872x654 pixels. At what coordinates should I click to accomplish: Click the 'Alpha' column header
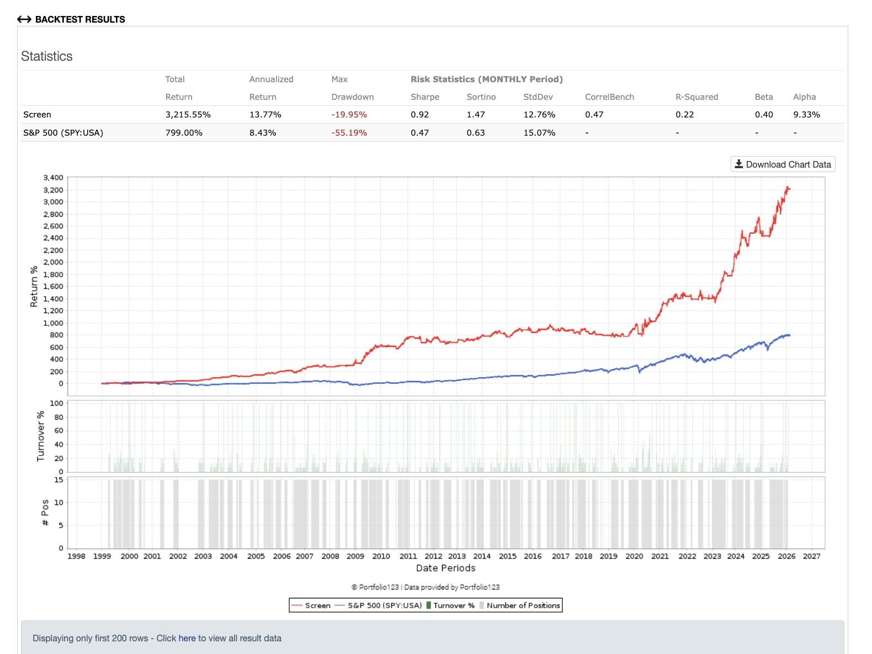805,97
